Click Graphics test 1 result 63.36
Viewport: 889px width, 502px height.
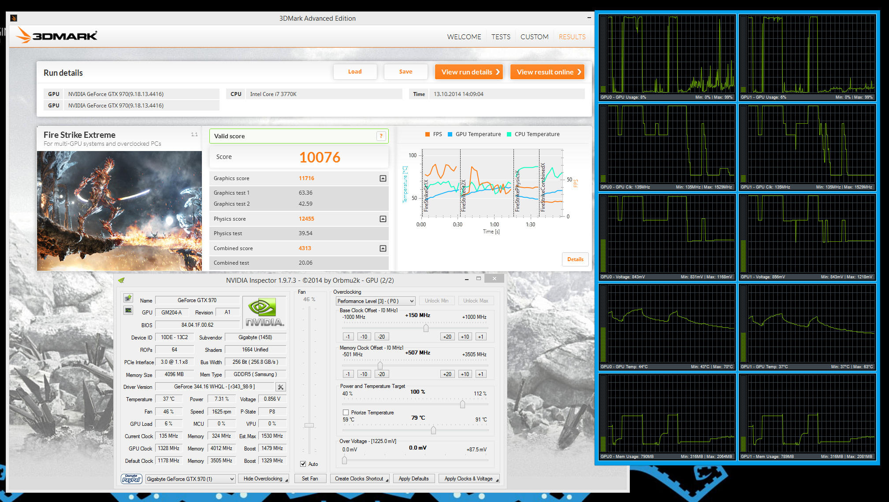tap(305, 193)
